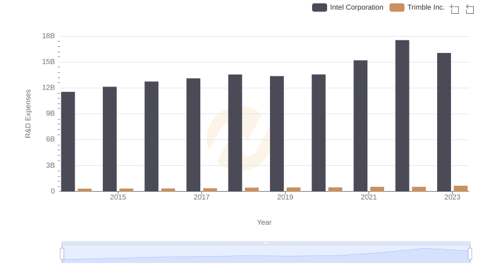This screenshot has height=277, width=481.
Task: Select Intel's 2021 bar
Action: [360, 126]
